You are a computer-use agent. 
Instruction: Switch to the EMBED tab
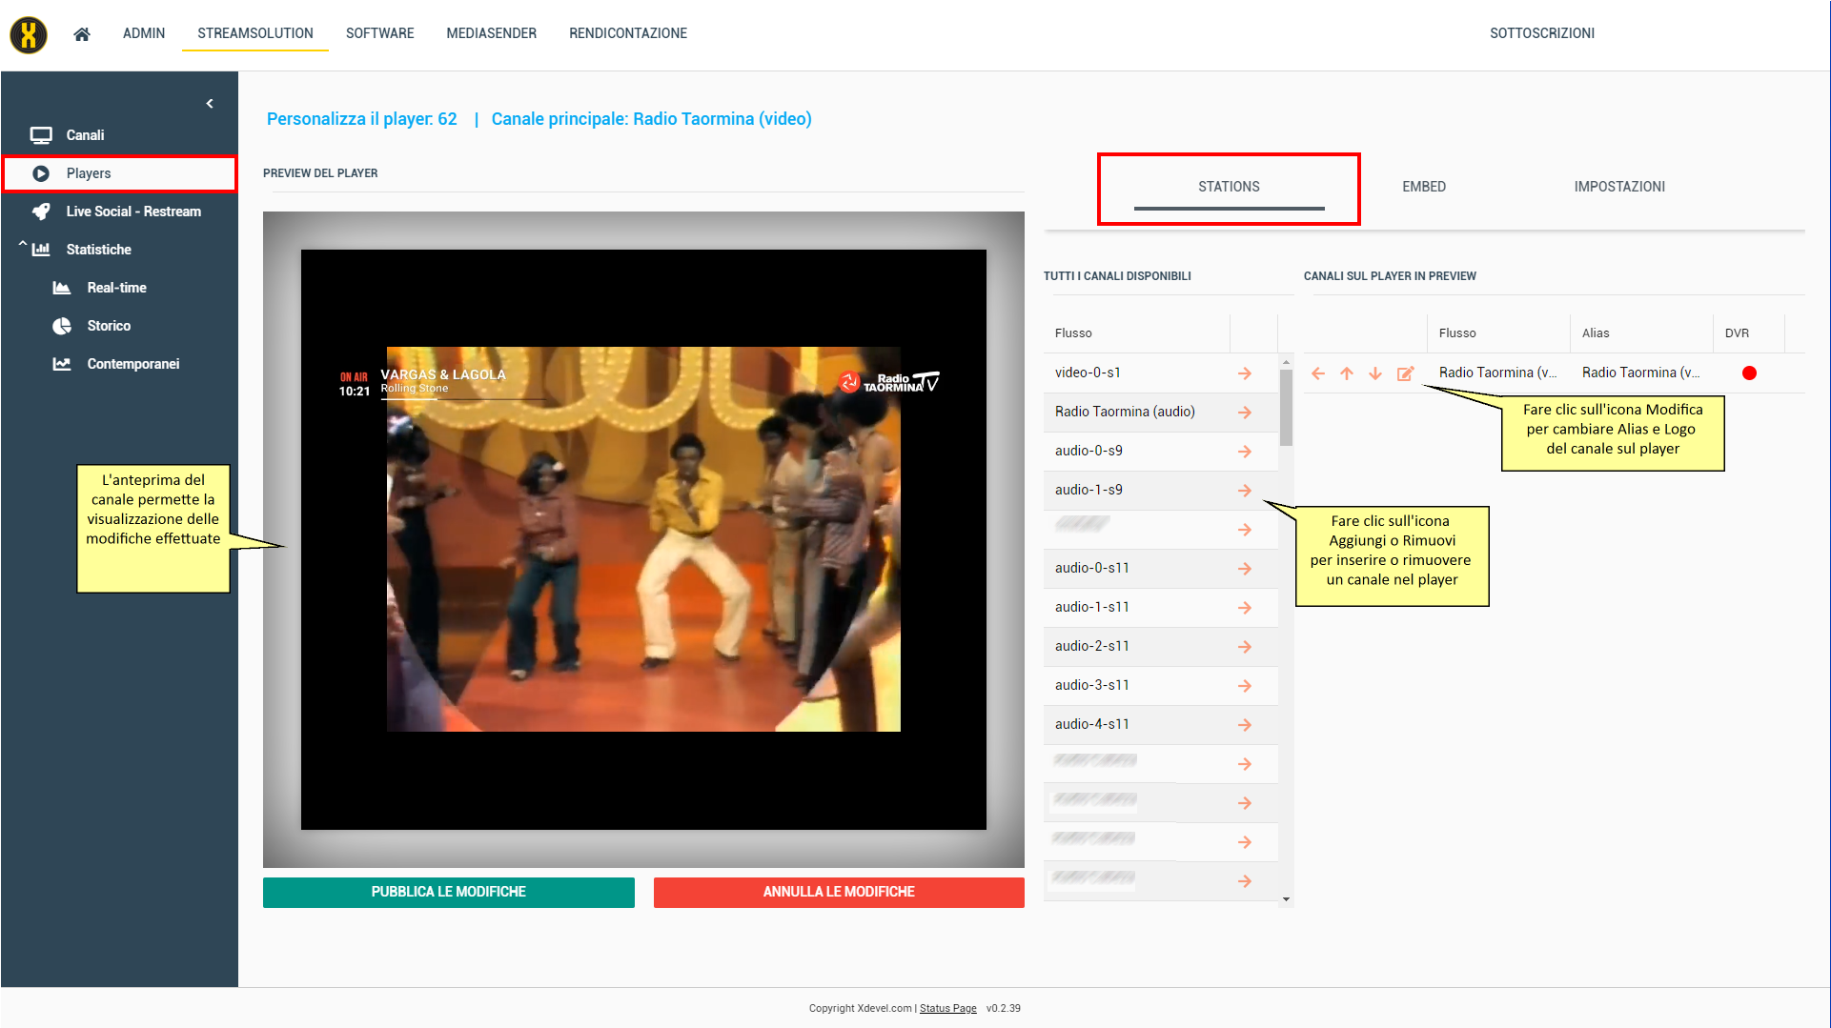pyautogui.click(x=1423, y=187)
